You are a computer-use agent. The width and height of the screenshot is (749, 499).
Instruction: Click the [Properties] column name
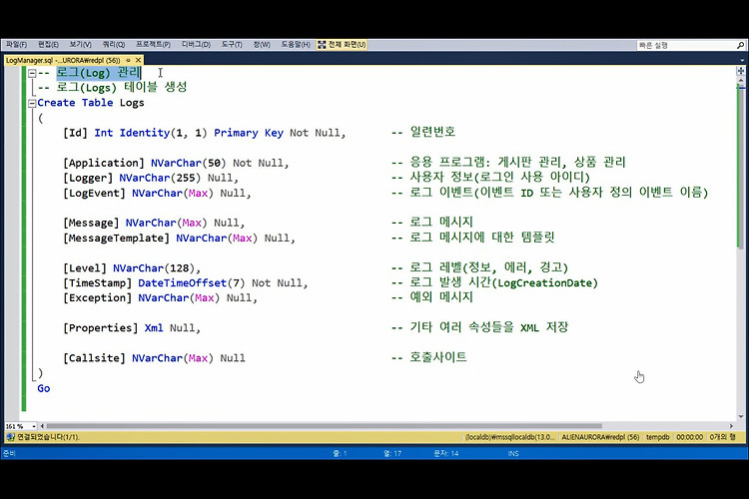[100, 328]
